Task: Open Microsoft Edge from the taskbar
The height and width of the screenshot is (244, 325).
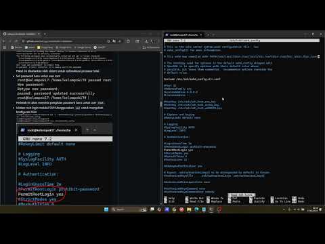Action: tap(196, 209)
